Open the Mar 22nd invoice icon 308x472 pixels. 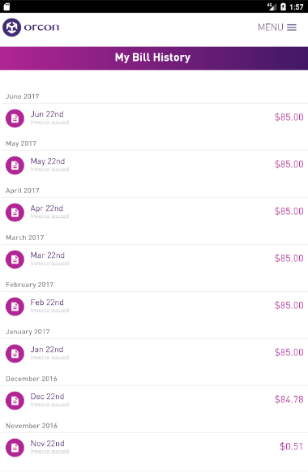click(x=15, y=260)
